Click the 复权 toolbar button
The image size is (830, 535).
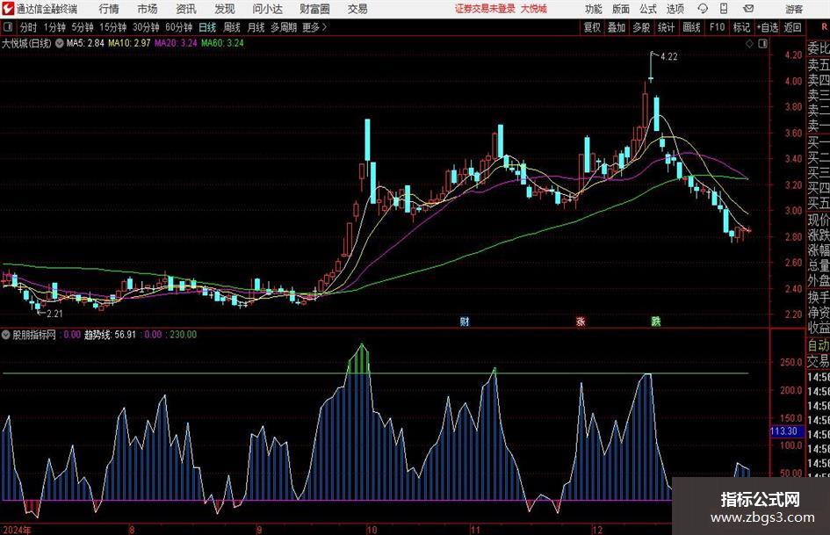(x=592, y=27)
